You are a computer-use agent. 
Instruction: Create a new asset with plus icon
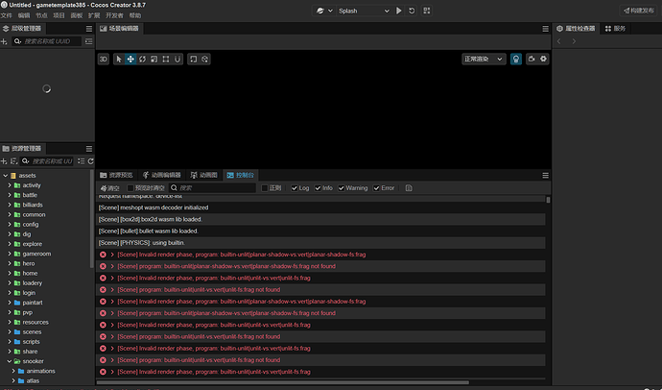click(4, 161)
